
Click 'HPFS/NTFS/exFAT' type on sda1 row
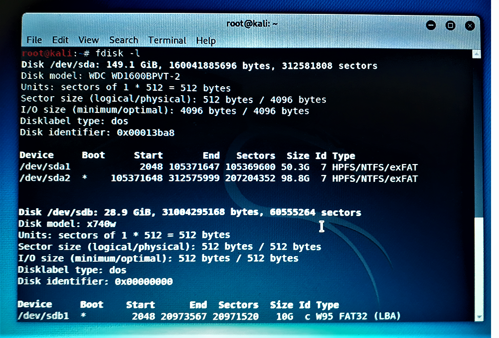click(375, 167)
